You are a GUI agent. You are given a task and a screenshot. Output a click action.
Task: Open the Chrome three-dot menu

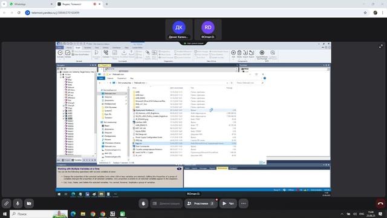pyautogui.click(x=383, y=13)
